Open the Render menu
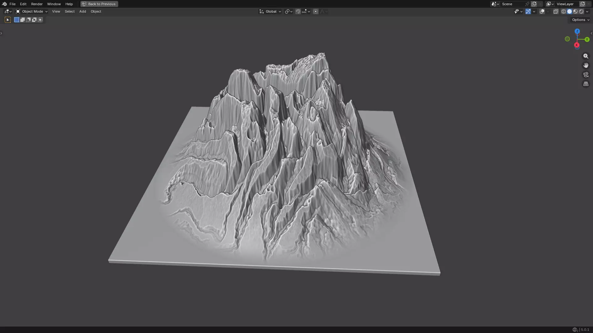The image size is (593, 333). (x=37, y=4)
